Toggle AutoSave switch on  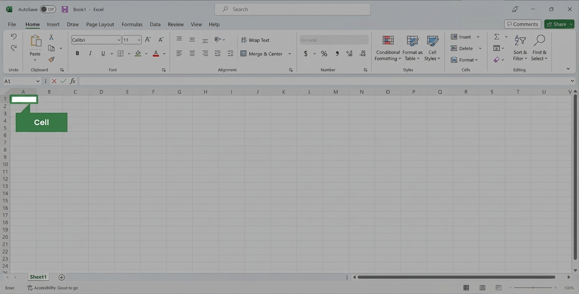(48, 9)
